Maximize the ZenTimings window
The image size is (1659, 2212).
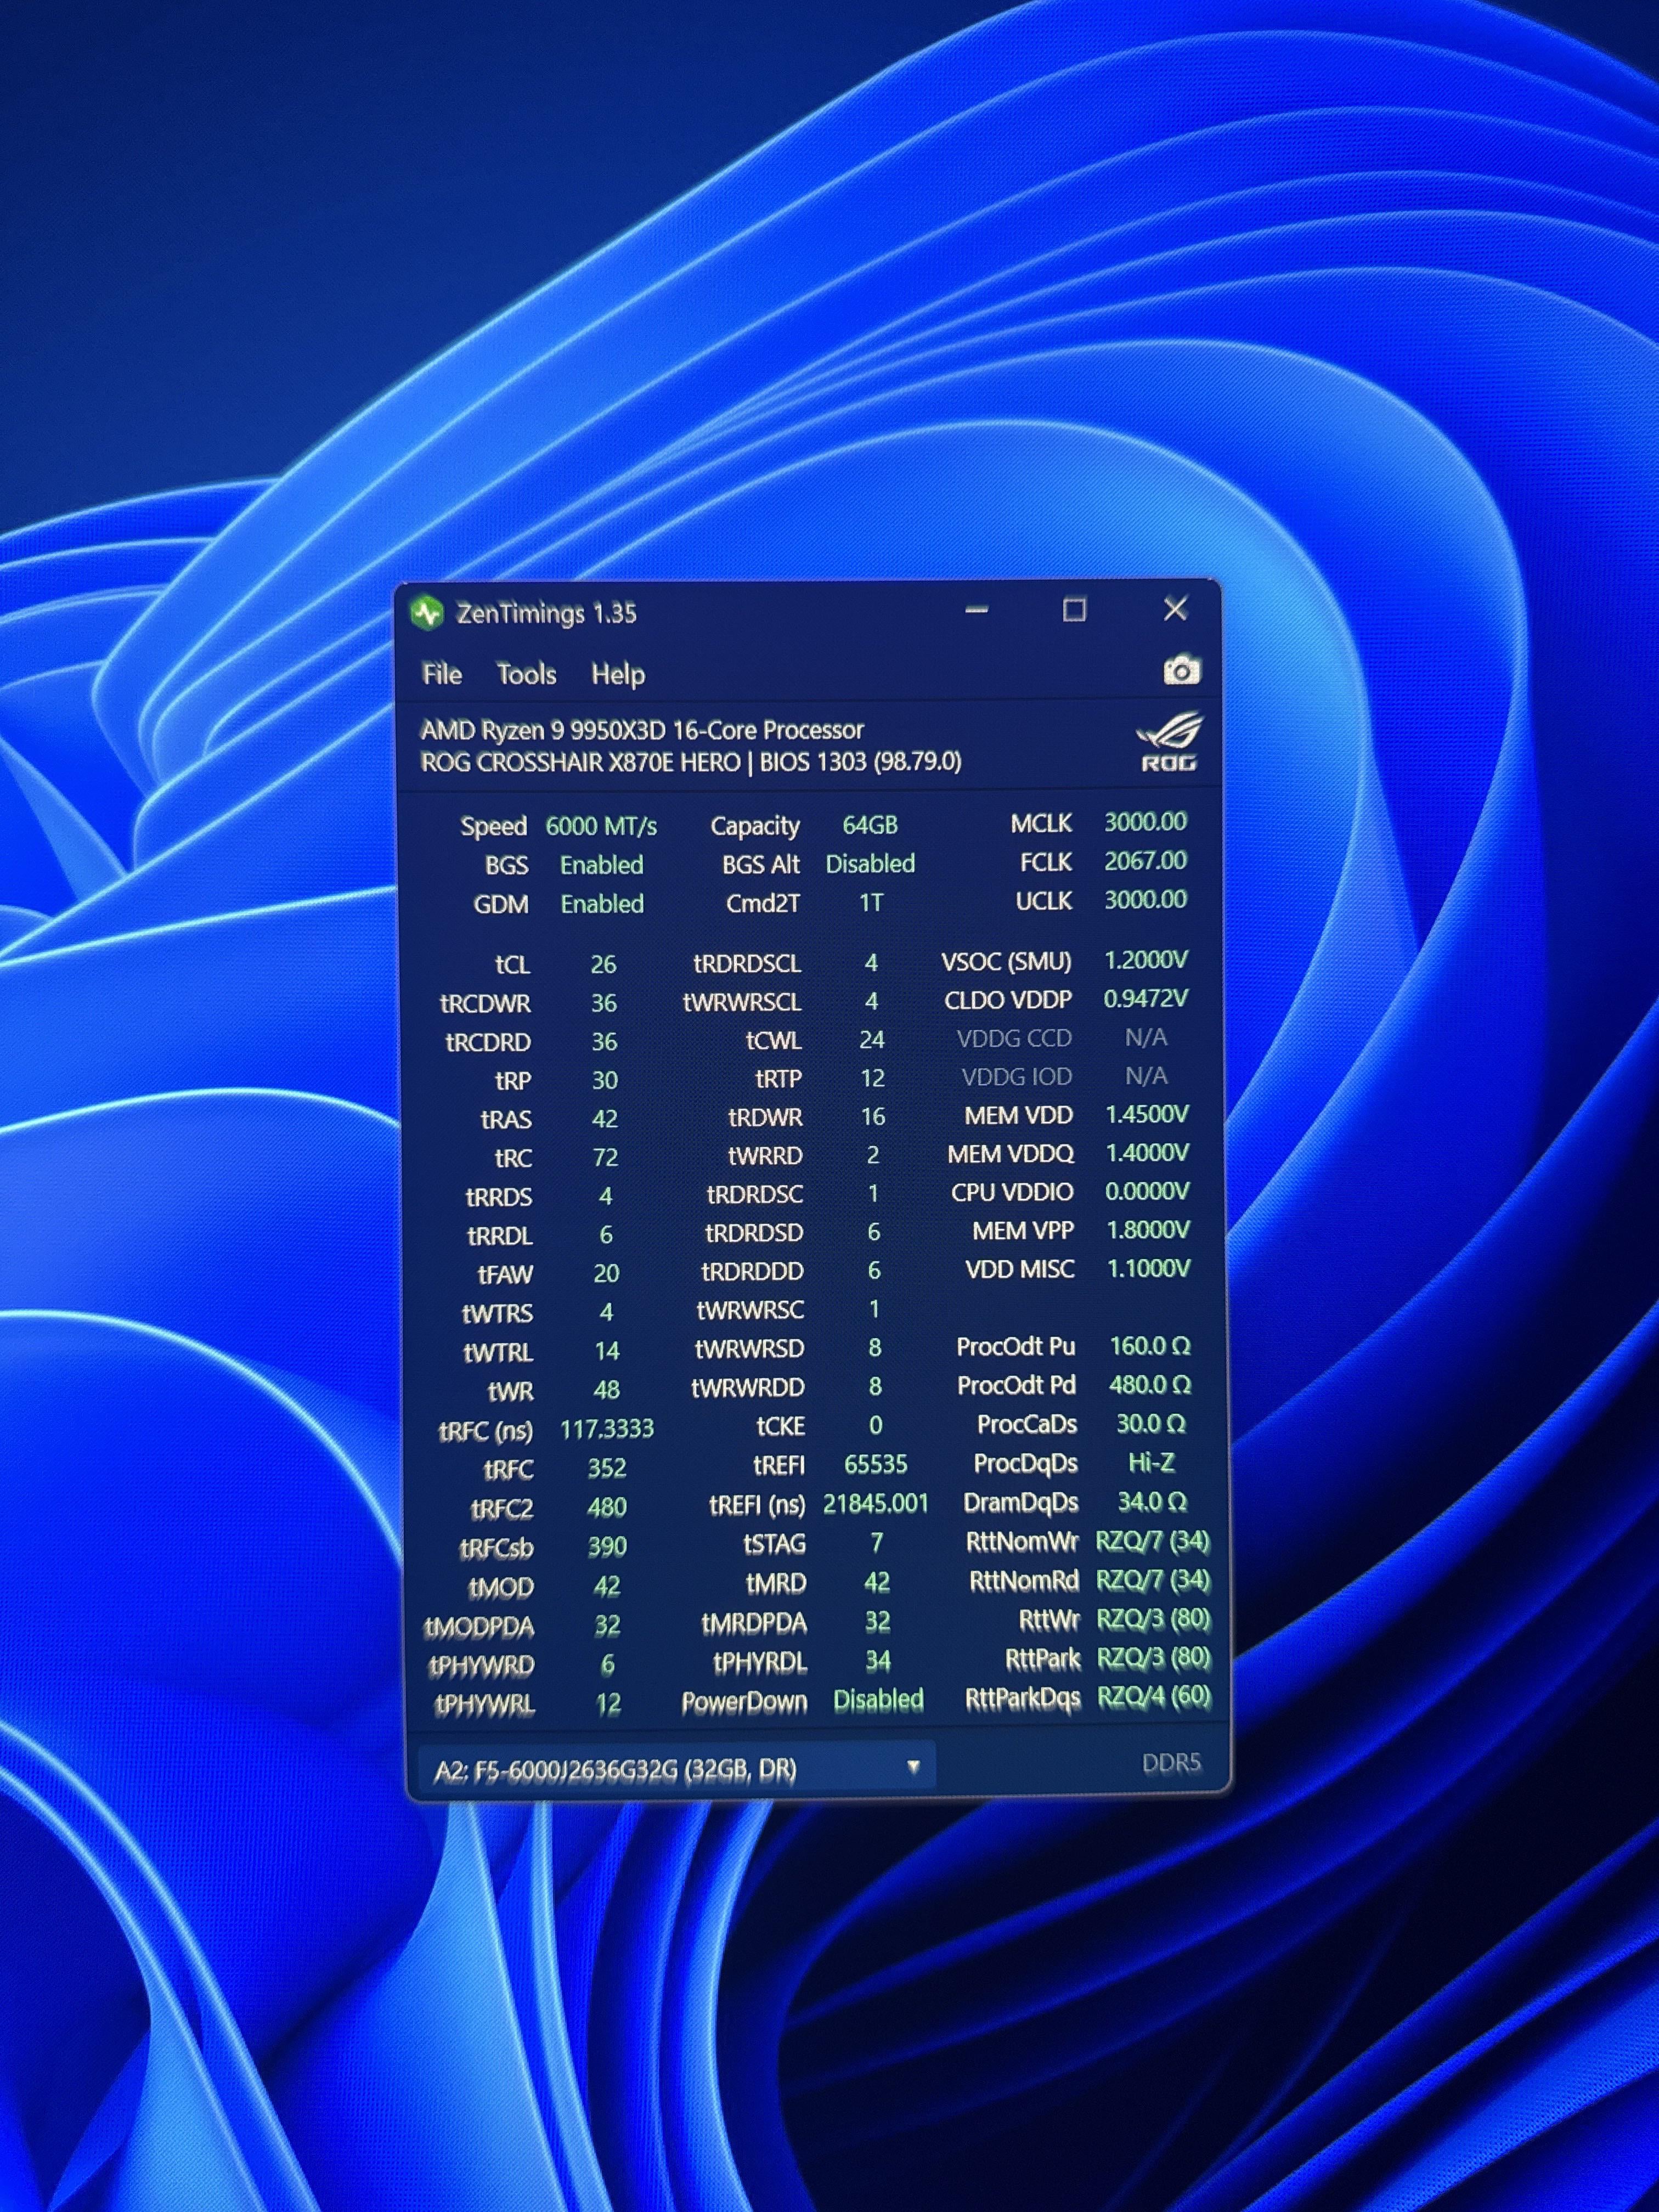click(1074, 610)
